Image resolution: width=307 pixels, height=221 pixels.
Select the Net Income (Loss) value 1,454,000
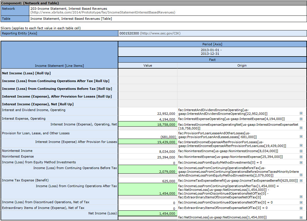coord(167,214)
